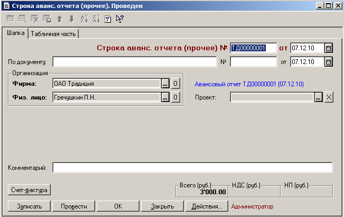Click the sort descending Z-A icon
The height and width of the screenshot is (217, 344).
(x=96, y=19)
